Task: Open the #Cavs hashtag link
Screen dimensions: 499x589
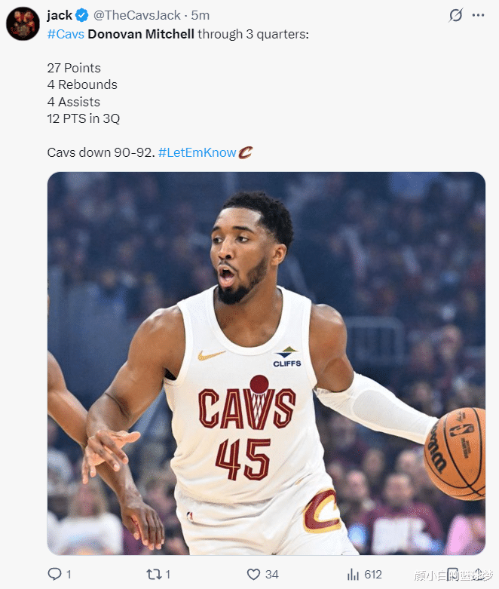Action: tap(66, 34)
